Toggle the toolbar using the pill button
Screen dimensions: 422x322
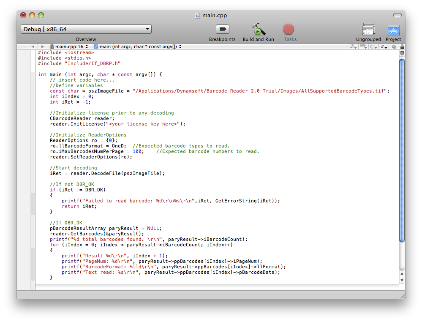click(397, 15)
